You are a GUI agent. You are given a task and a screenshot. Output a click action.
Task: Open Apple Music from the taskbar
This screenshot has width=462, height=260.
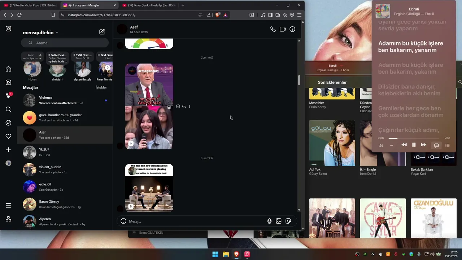click(x=247, y=254)
